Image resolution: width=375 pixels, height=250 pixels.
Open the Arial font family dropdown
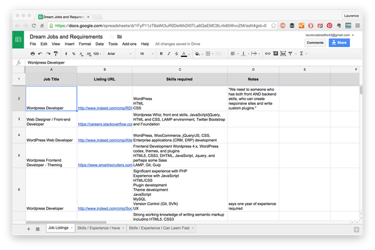(119, 54)
